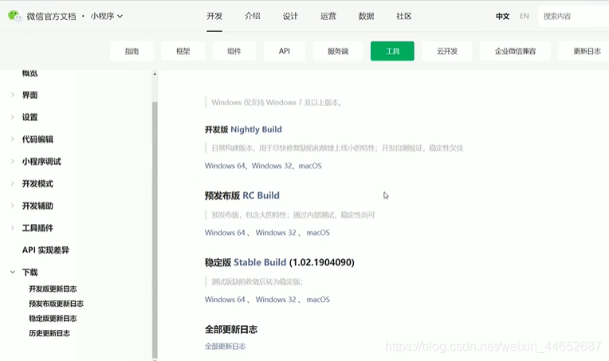Viewport: 609px width, 361px height.
Task: Expand the 界面 sidebar chevron
Action: pyautogui.click(x=13, y=95)
